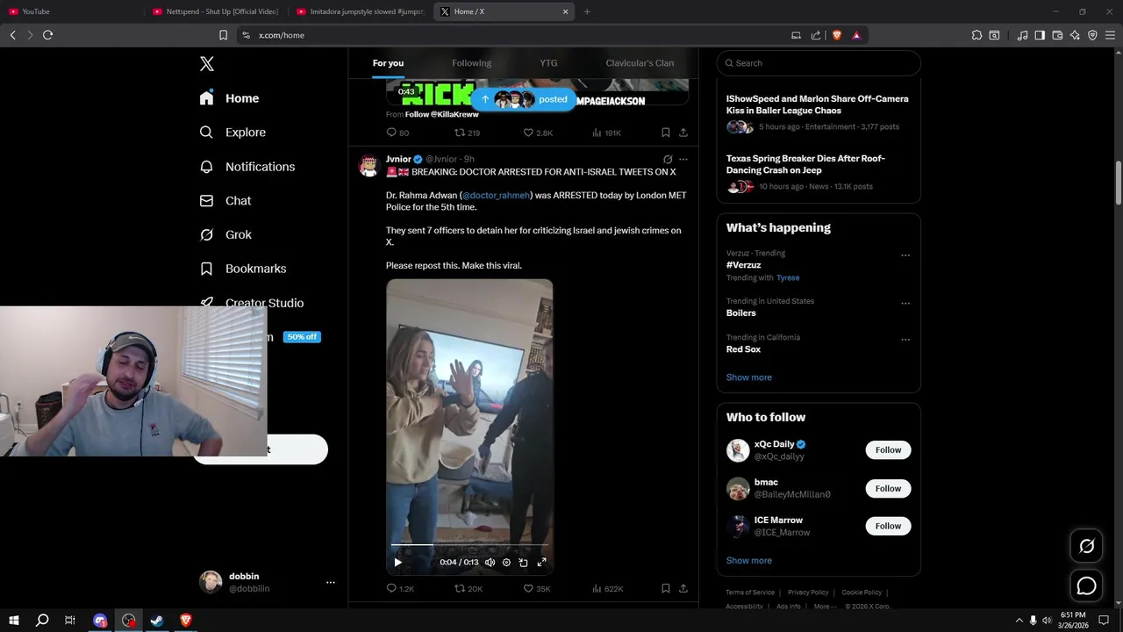The height and width of the screenshot is (632, 1123).
Task: Click the new posts 'posted' pill
Action: click(x=526, y=99)
